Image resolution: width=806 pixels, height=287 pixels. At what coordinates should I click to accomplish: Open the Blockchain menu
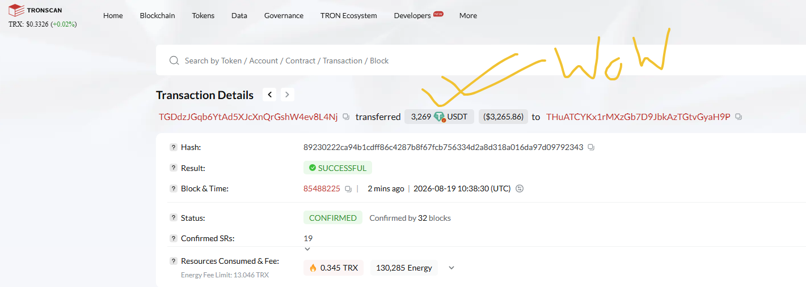[x=158, y=15]
